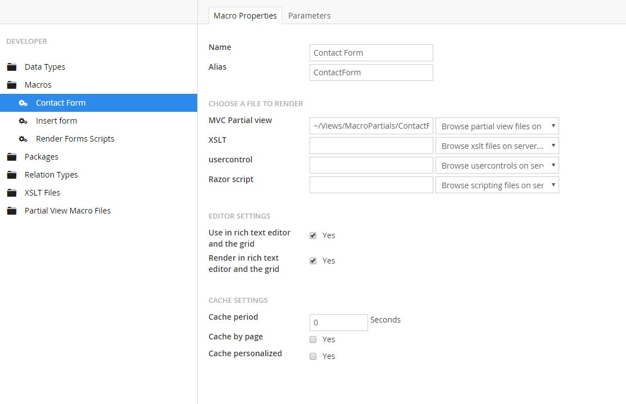Select Contact Form in the macros tree

[61, 103]
